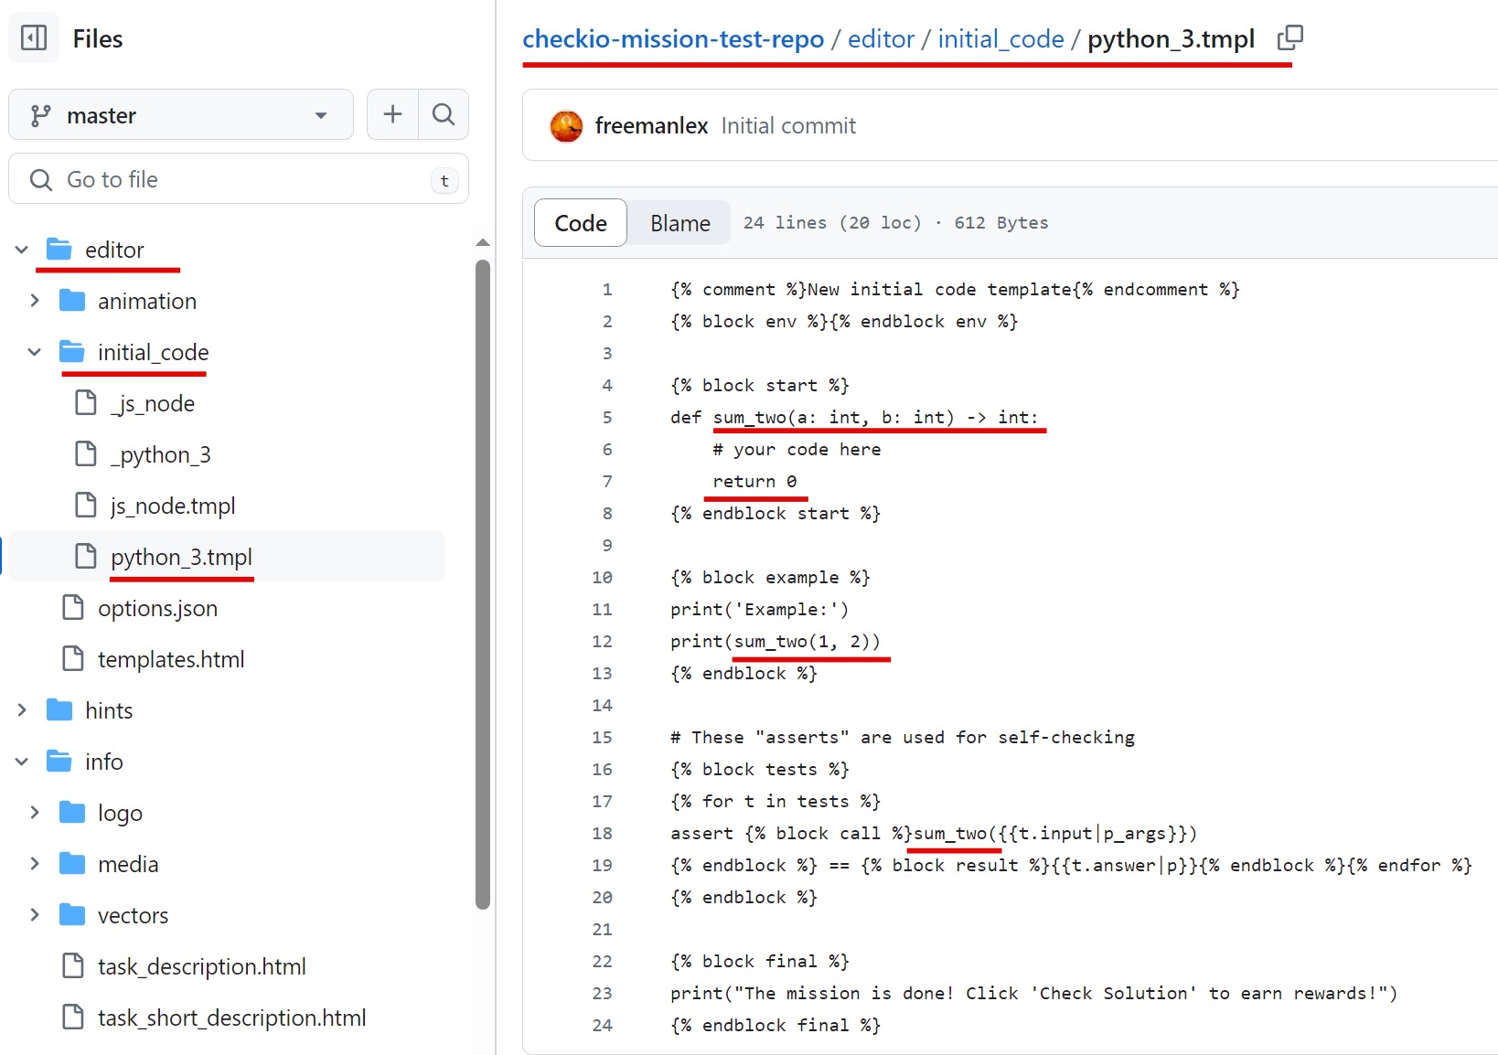Click the copy path icon
Viewport: 1498px width, 1055px height.
1289,37
